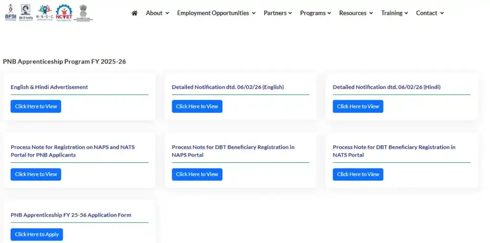Click the NCVET gear logo
This screenshot has width=490, height=243.
(64, 12)
